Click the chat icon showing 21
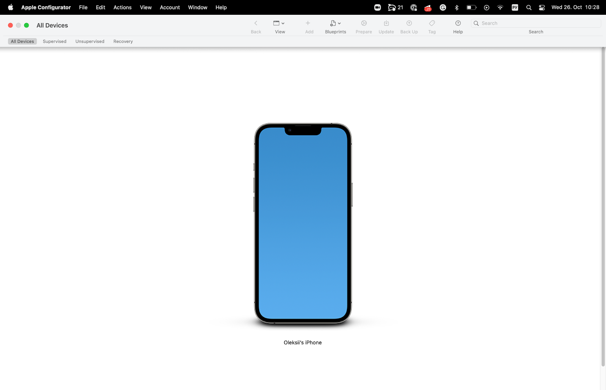 point(395,7)
